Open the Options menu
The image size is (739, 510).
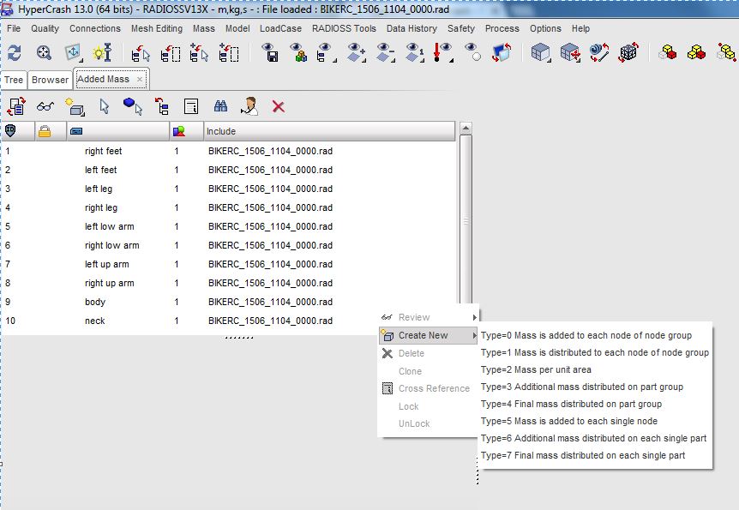point(545,28)
